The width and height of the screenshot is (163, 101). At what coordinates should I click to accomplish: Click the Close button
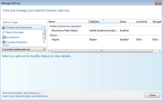click(x=152, y=95)
